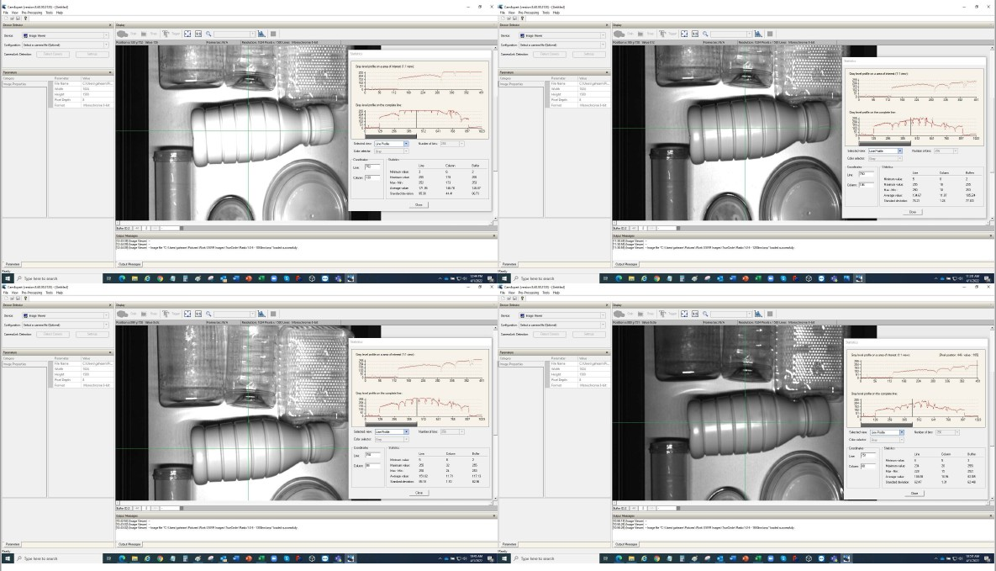Viewport: 996px width, 571px height.
Task: Open the Device 'Image Viewer' dropdown
Action: (x=108, y=35)
